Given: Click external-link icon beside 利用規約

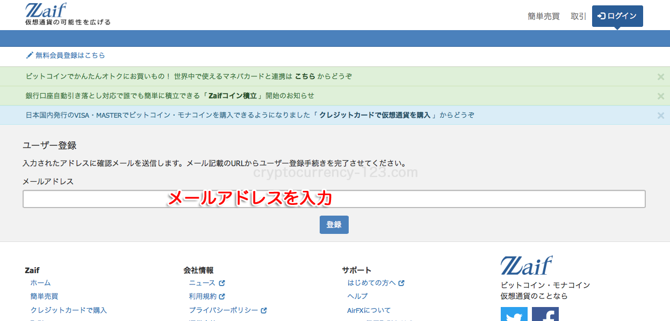Looking at the screenshot, I should [222, 296].
